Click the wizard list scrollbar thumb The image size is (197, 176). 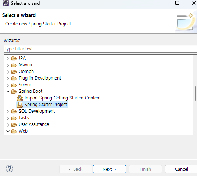(x=196, y=93)
